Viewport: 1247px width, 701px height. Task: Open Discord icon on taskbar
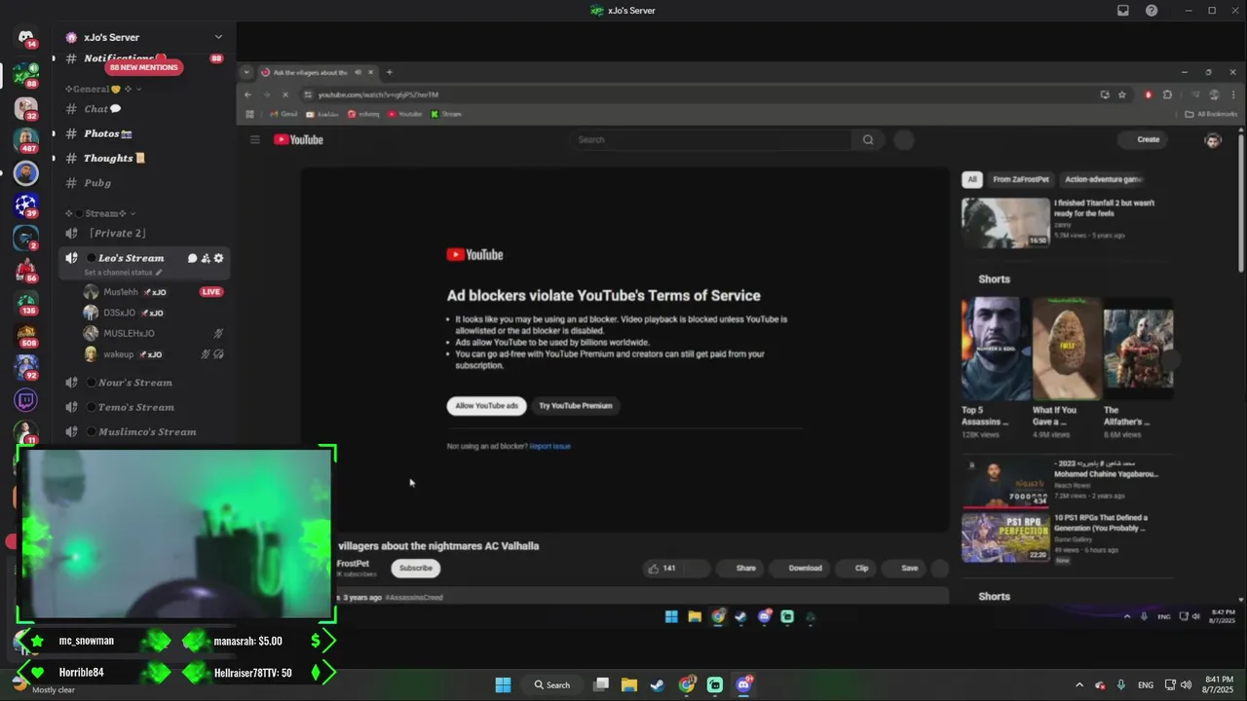[744, 684]
